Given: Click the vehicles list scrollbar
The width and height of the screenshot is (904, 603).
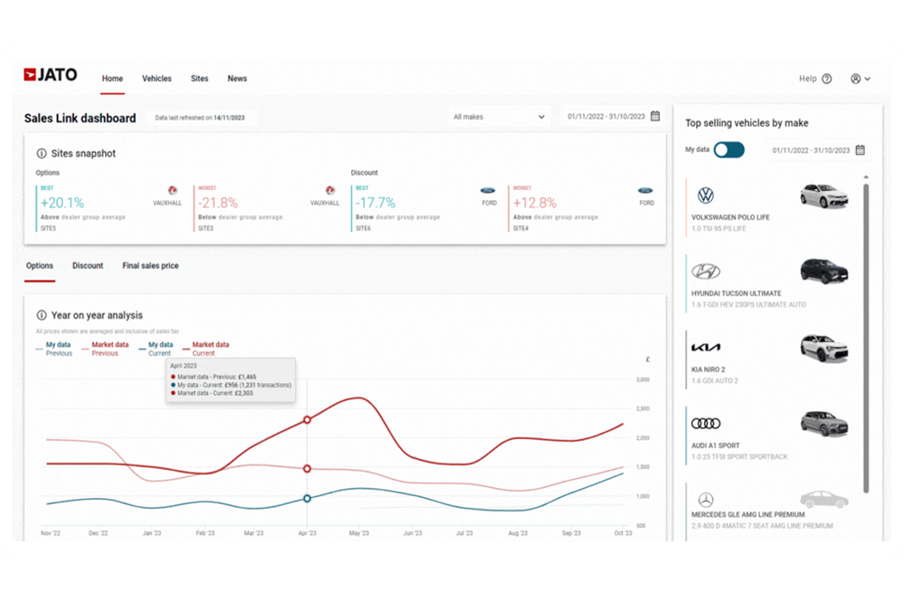Looking at the screenshot, I should [865, 335].
